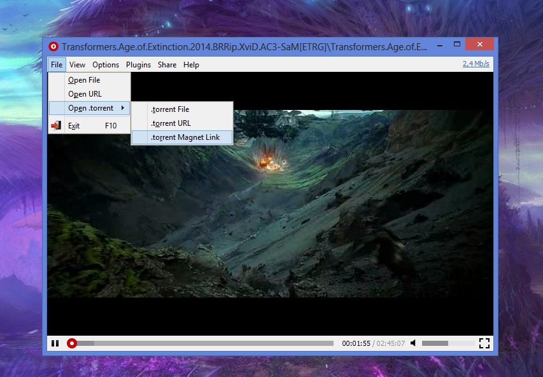Open the File menu
The width and height of the screenshot is (543, 377).
pos(57,65)
